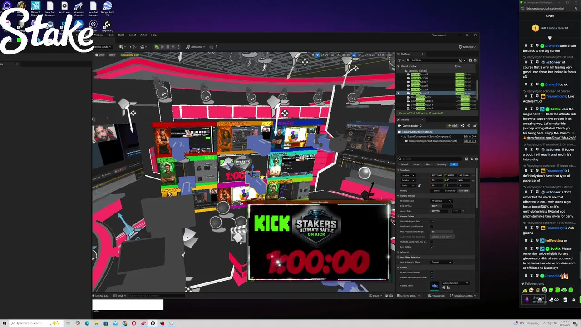581x327 pixels.
Task: Click the Show viewport flags button
Action: [x=112, y=55]
